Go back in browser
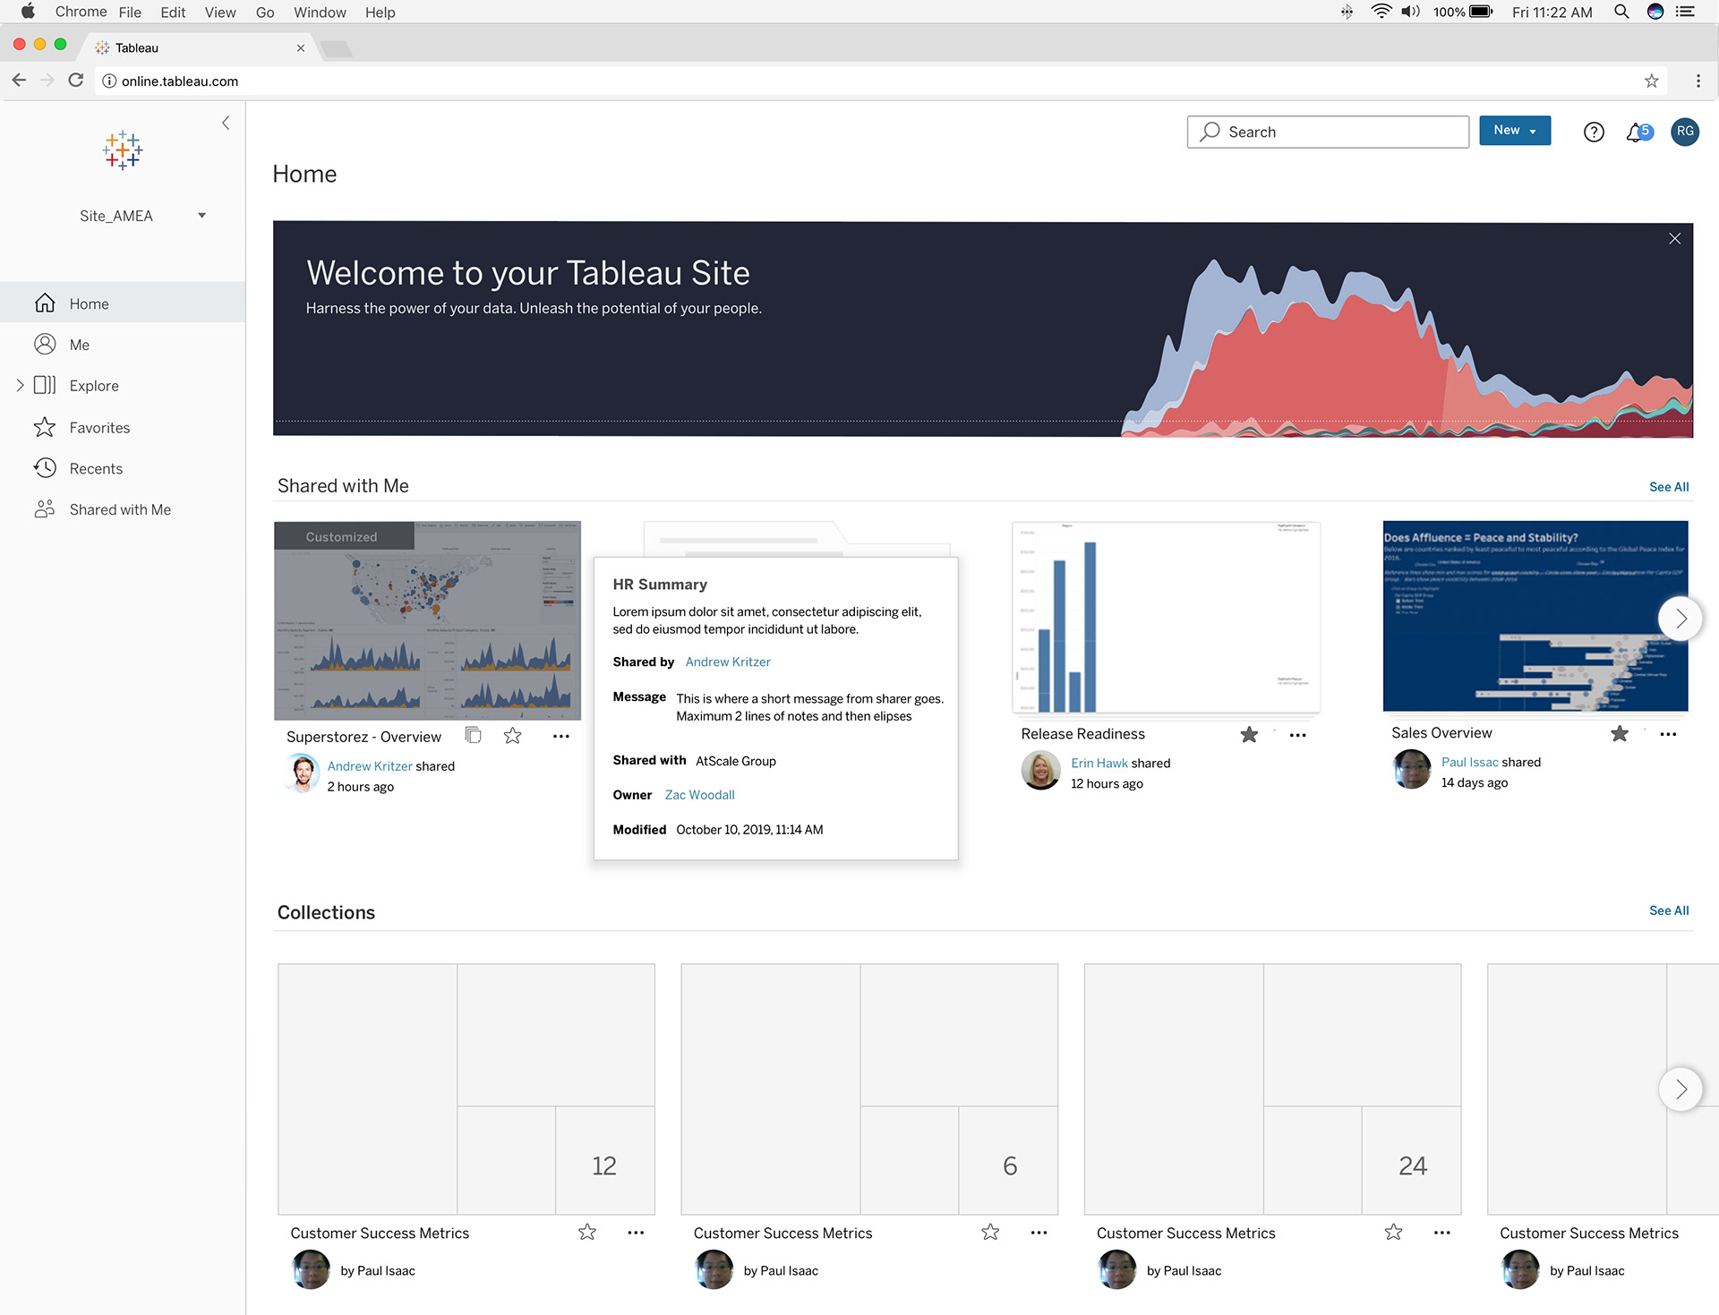The height and width of the screenshot is (1315, 1719). [19, 81]
